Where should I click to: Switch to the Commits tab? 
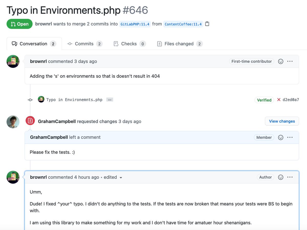(85, 44)
